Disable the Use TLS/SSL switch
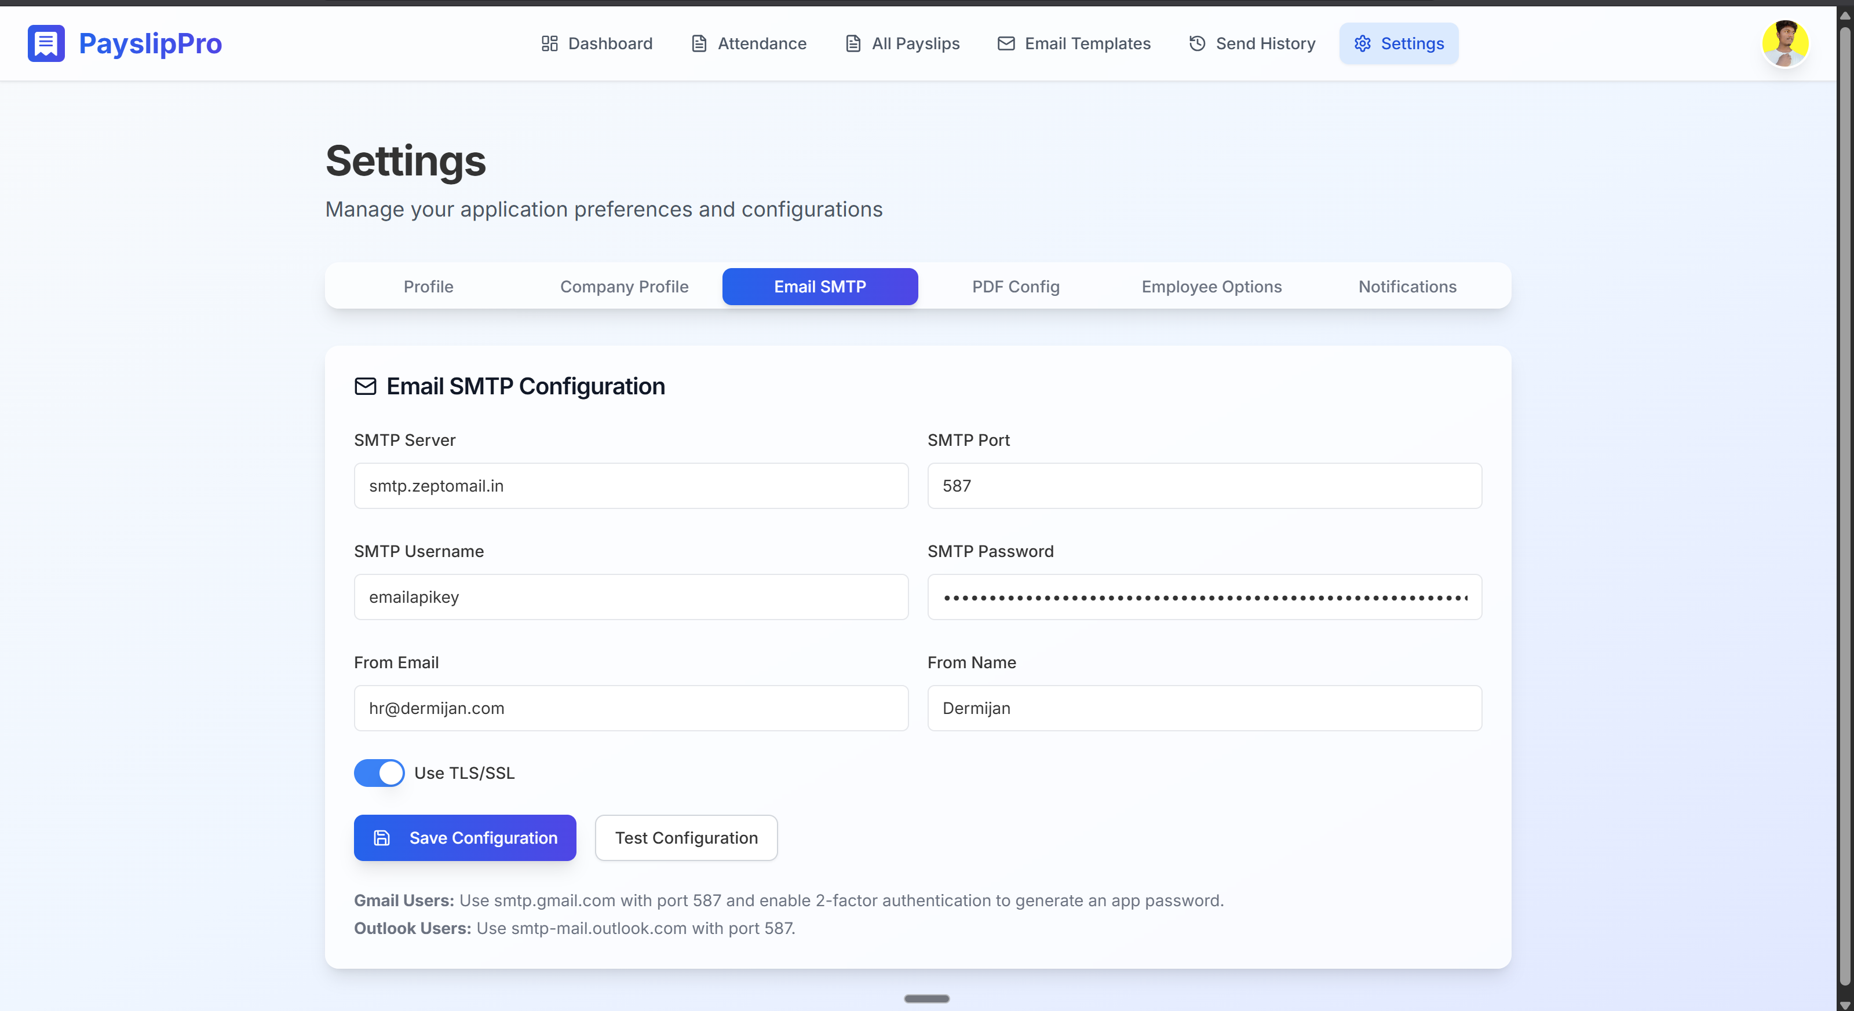This screenshot has width=1854, height=1011. [379, 773]
